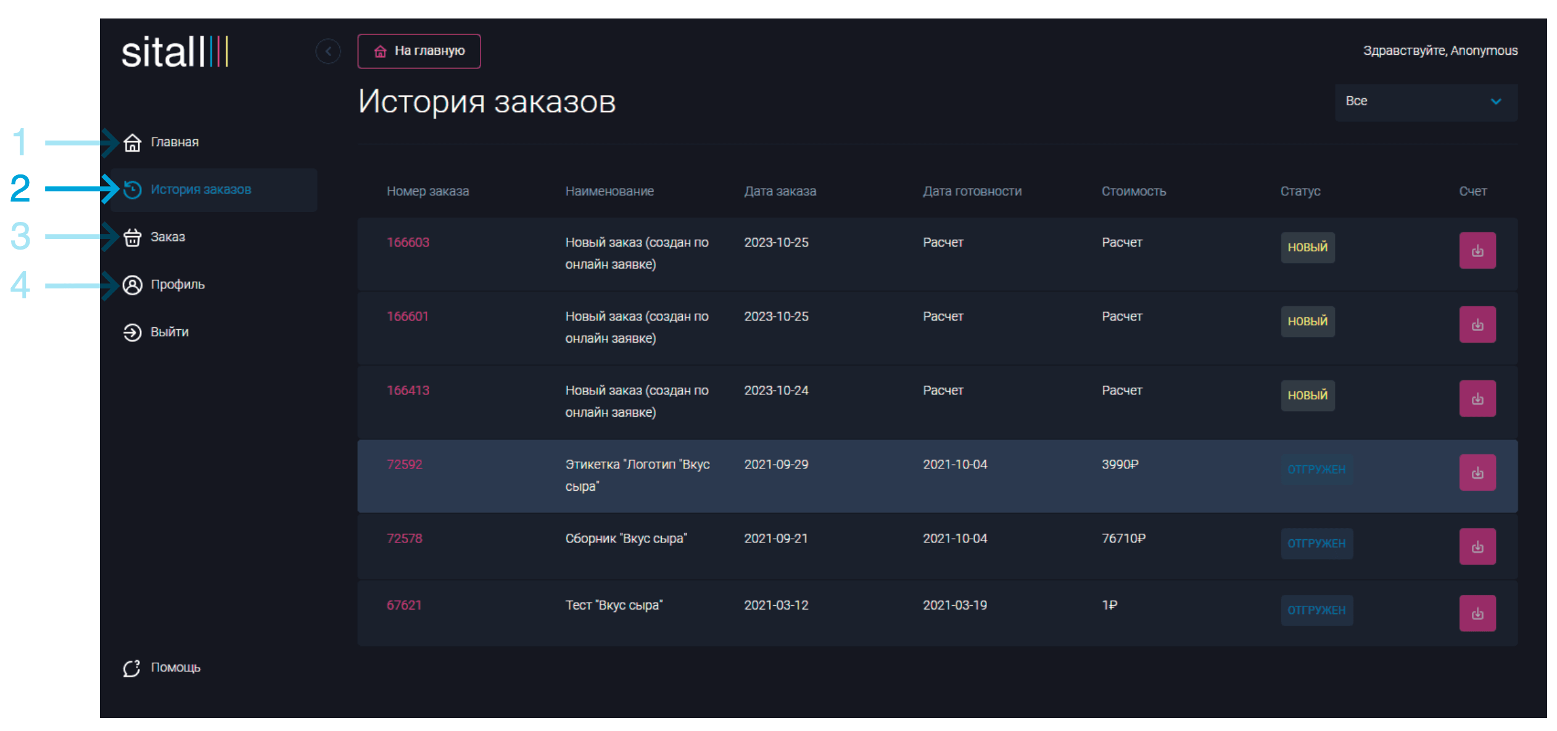Image resolution: width=1557 pixels, height=731 pixels.
Task: Click the История заказов page heading
Action: (x=487, y=102)
